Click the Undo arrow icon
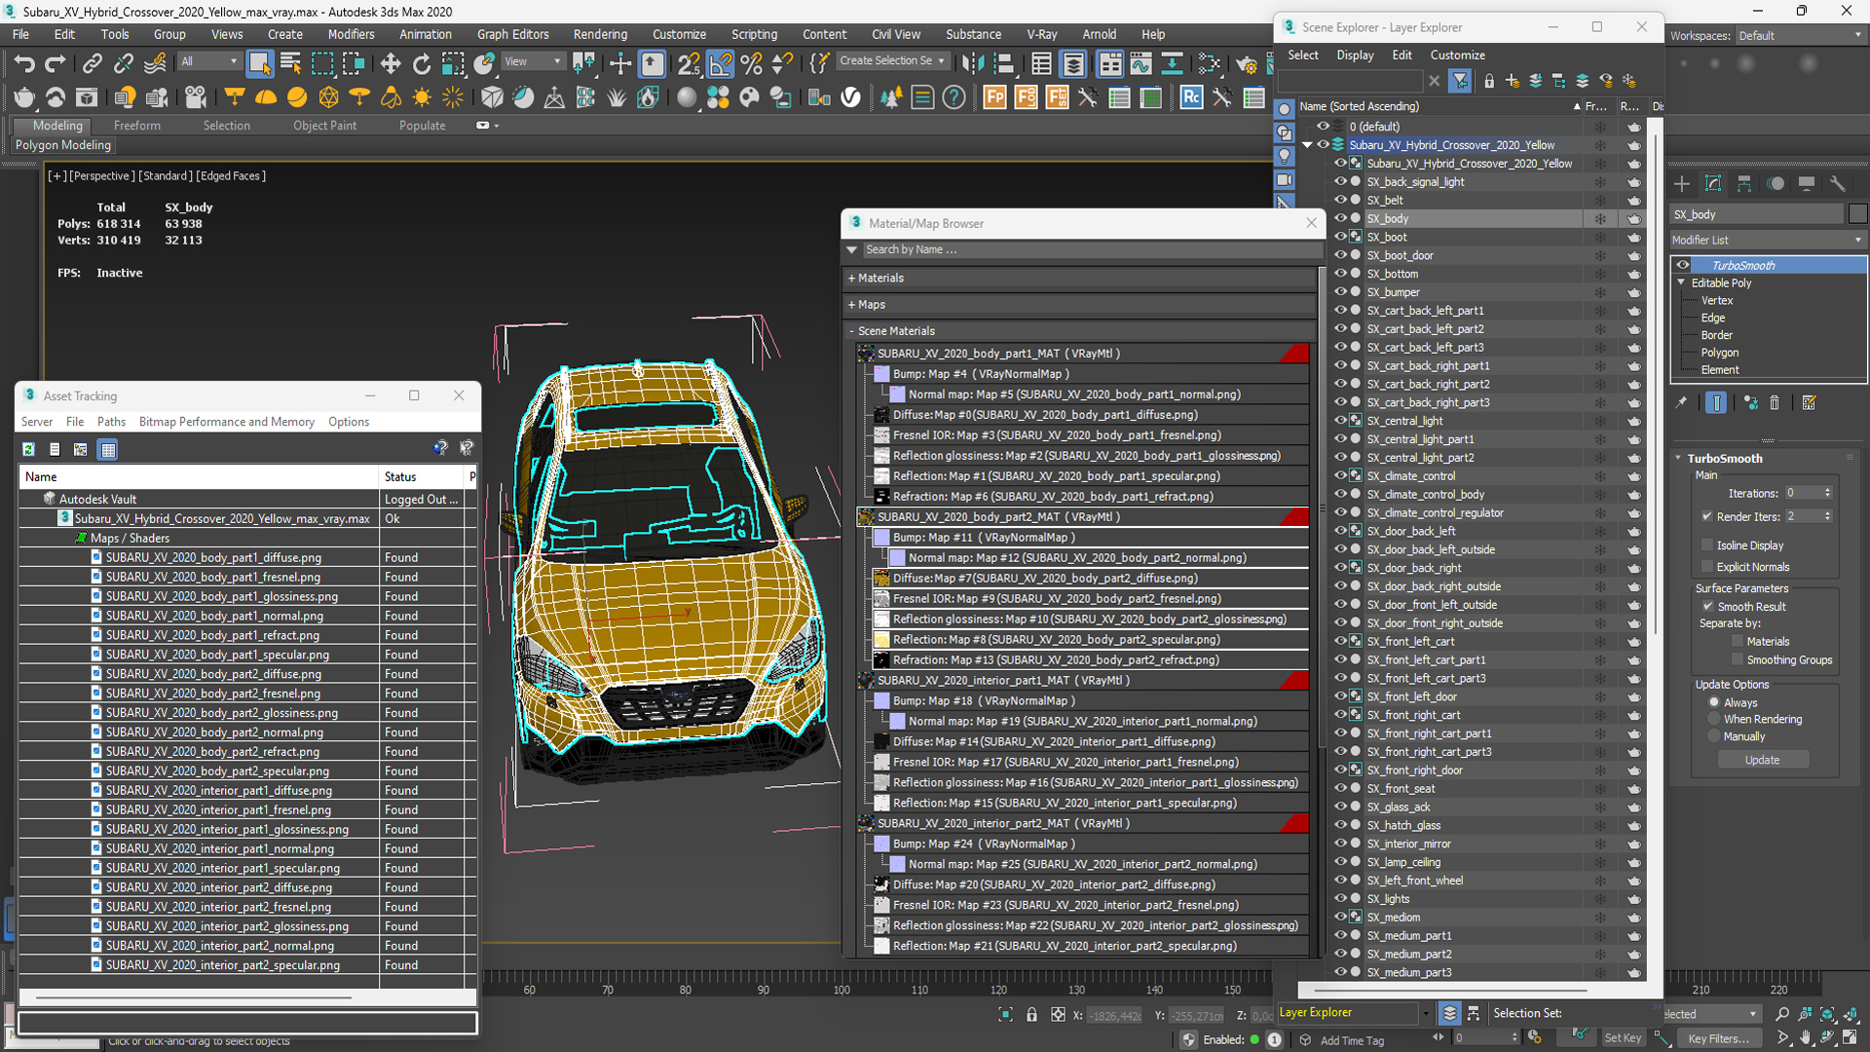The width and height of the screenshot is (1870, 1052). [24, 64]
